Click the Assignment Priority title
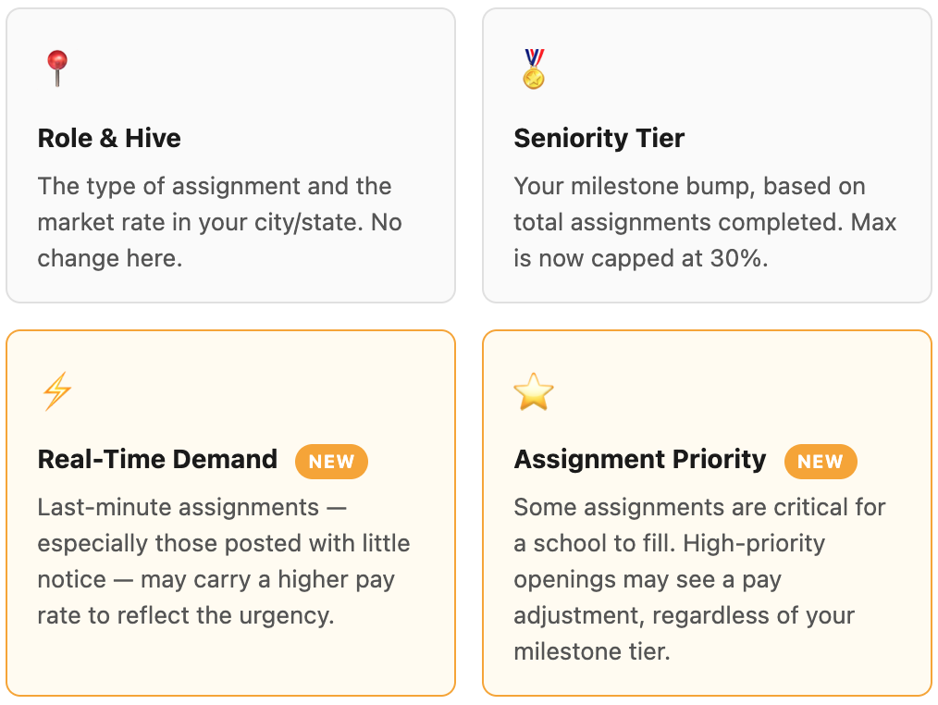Viewport: 938px width, 705px height. 639,460
